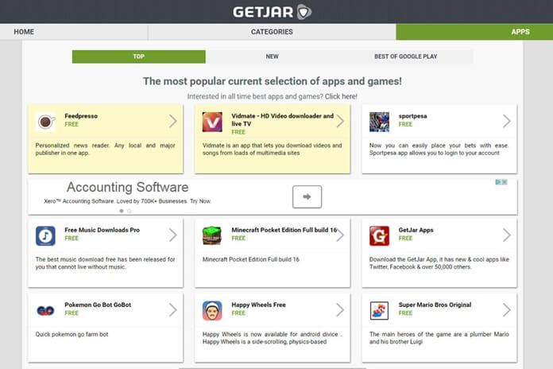Click the Minecraft grass block icon
The height and width of the screenshot is (369, 553).
[x=212, y=236]
